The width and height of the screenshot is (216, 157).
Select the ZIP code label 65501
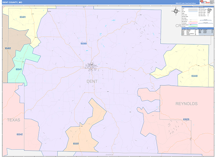click(x=76, y=144)
